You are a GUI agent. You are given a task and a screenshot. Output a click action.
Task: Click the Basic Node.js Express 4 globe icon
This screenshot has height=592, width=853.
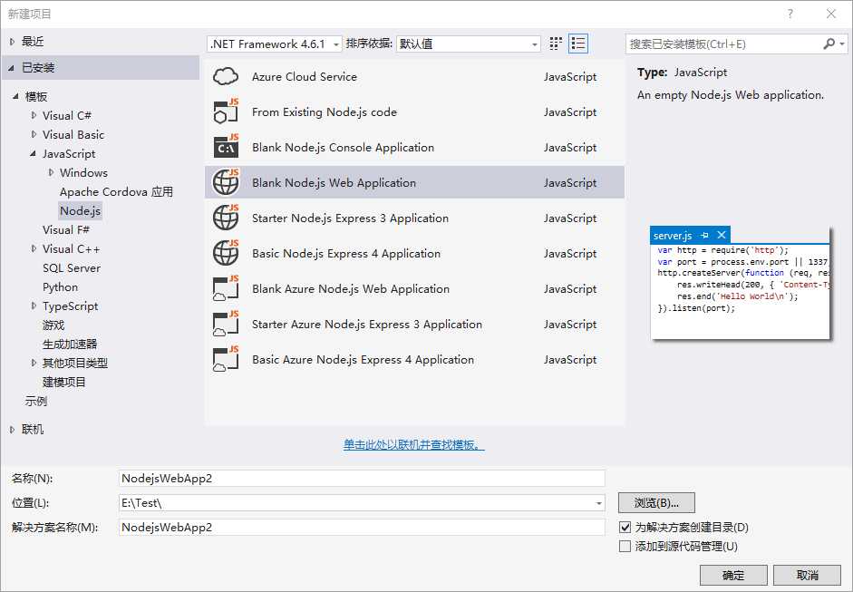[x=226, y=253]
